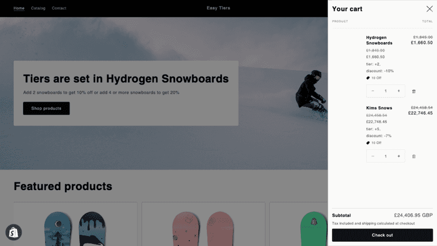Close the cart drawer with the X icon
The image size is (437, 246).
point(429,8)
